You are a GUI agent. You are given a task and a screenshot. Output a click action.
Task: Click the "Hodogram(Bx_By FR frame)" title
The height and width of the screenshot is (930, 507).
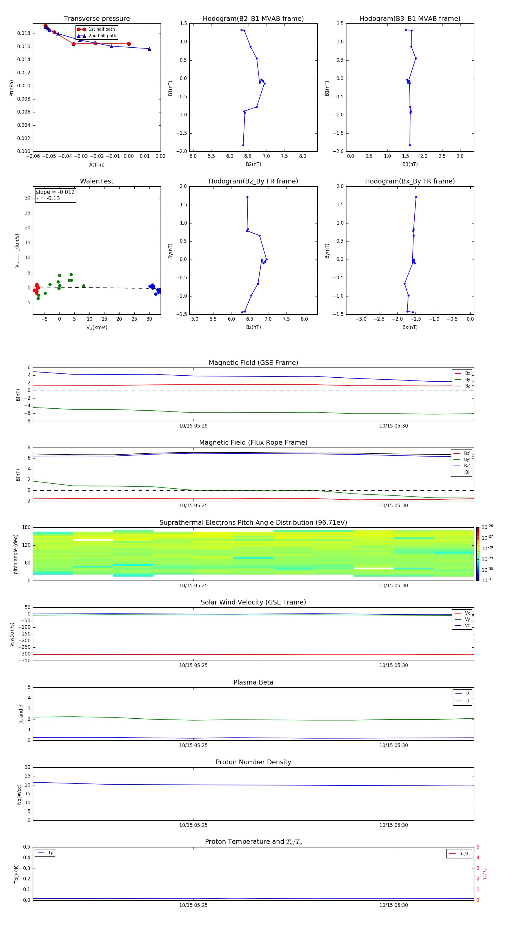(x=410, y=181)
